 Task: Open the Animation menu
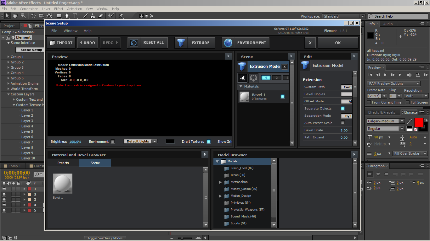click(75, 9)
